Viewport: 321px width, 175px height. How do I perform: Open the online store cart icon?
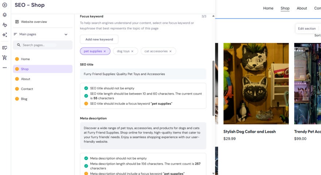[x=5, y=57]
